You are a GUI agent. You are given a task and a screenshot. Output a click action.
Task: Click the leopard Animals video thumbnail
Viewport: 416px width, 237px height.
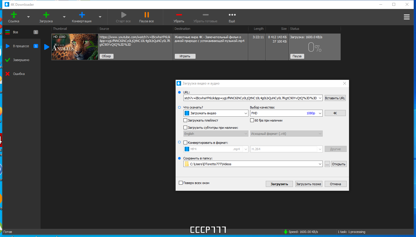pyautogui.click(x=75, y=47)
